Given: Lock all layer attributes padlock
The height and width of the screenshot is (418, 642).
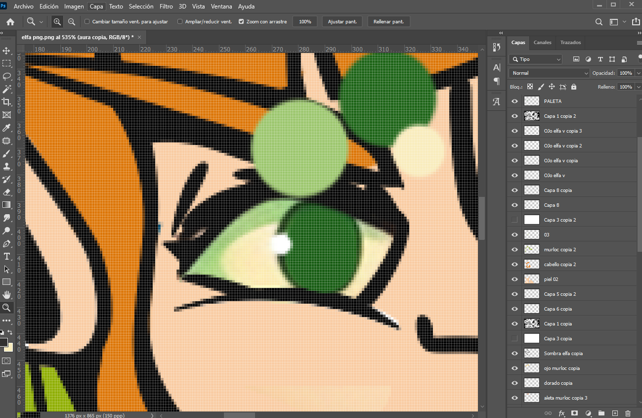Looking at the screenshot, I should click(x=574, y=87).
